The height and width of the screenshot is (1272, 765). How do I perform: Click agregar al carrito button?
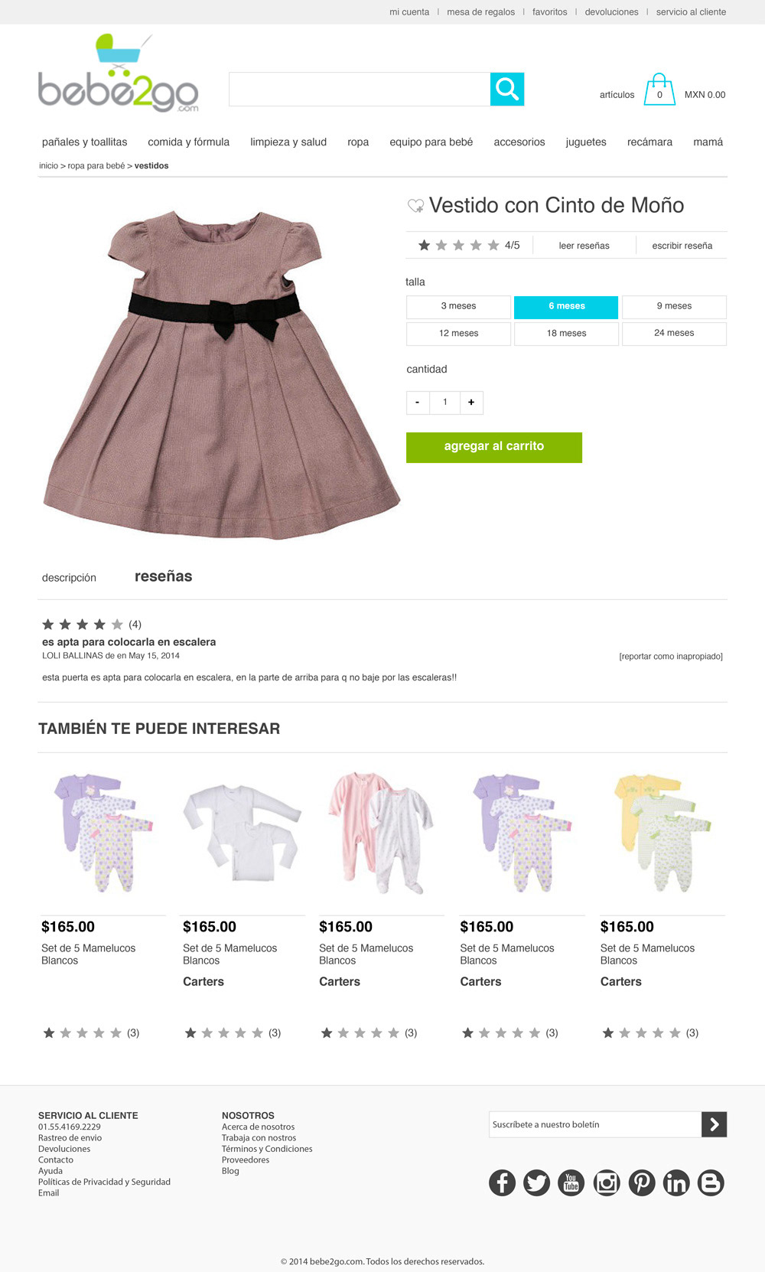(494, 447)
